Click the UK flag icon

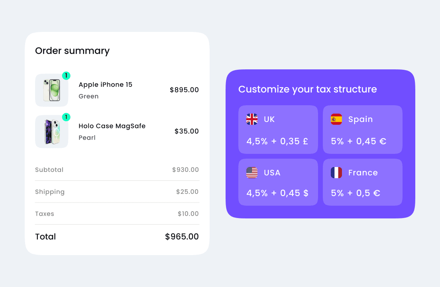point(252,119)
